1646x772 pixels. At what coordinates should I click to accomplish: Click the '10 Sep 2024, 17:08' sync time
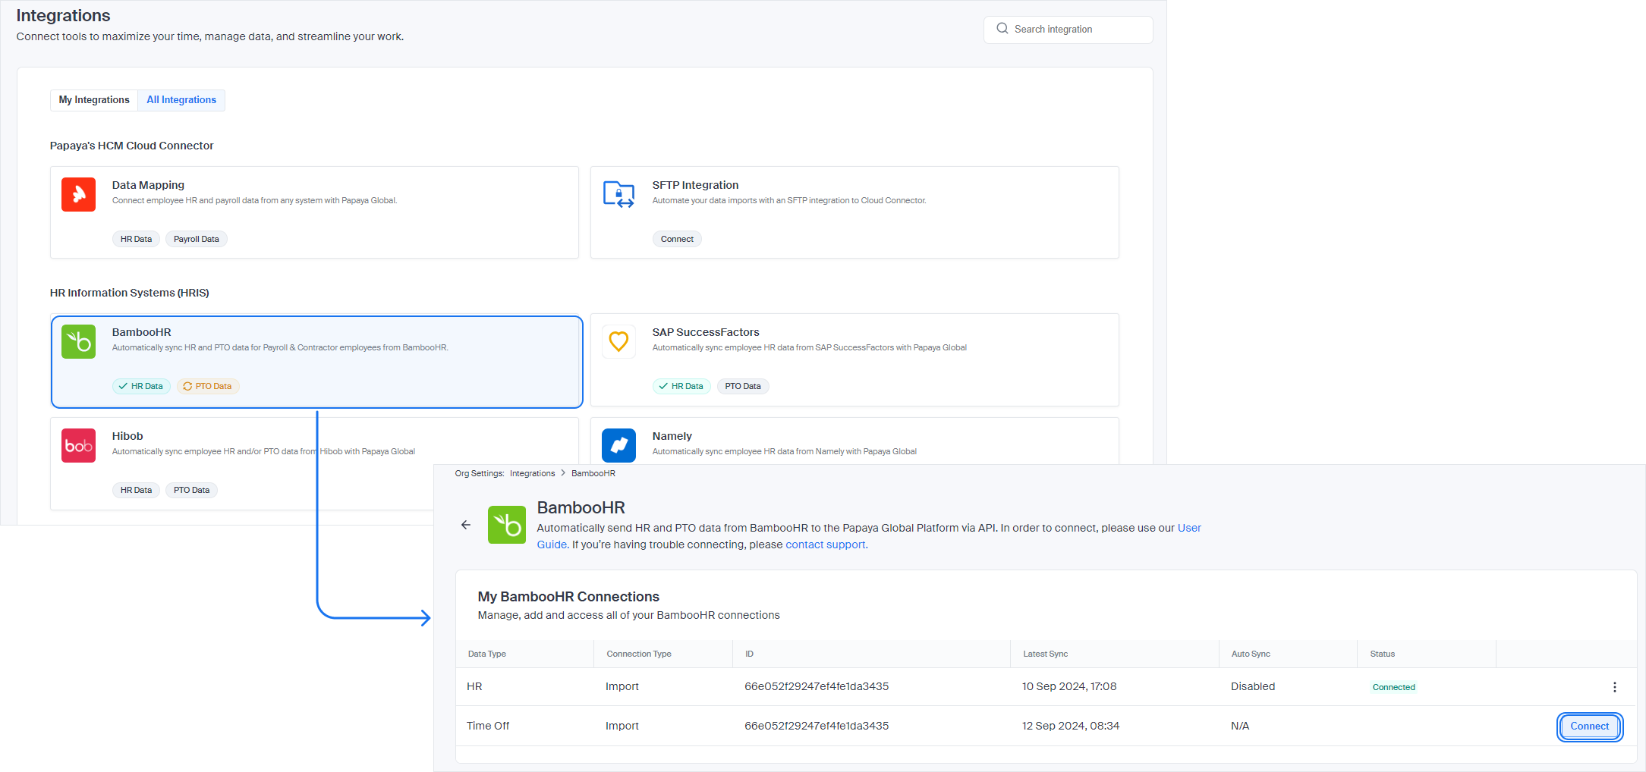pos(1069,686)
